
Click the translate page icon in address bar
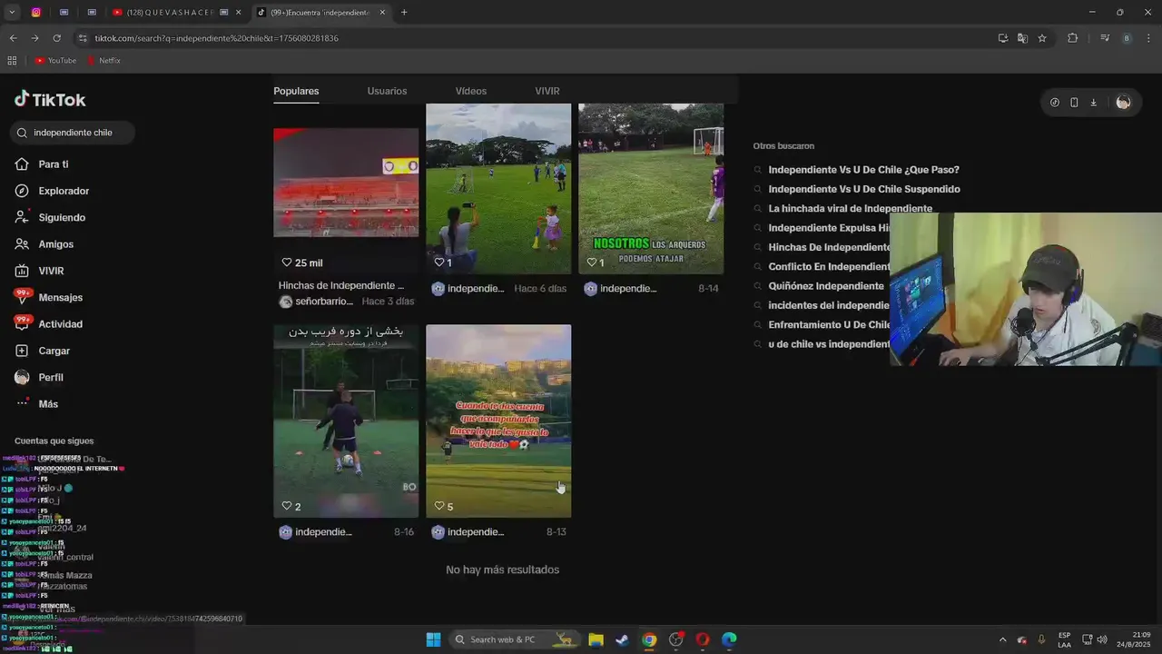coord(1022,38)
